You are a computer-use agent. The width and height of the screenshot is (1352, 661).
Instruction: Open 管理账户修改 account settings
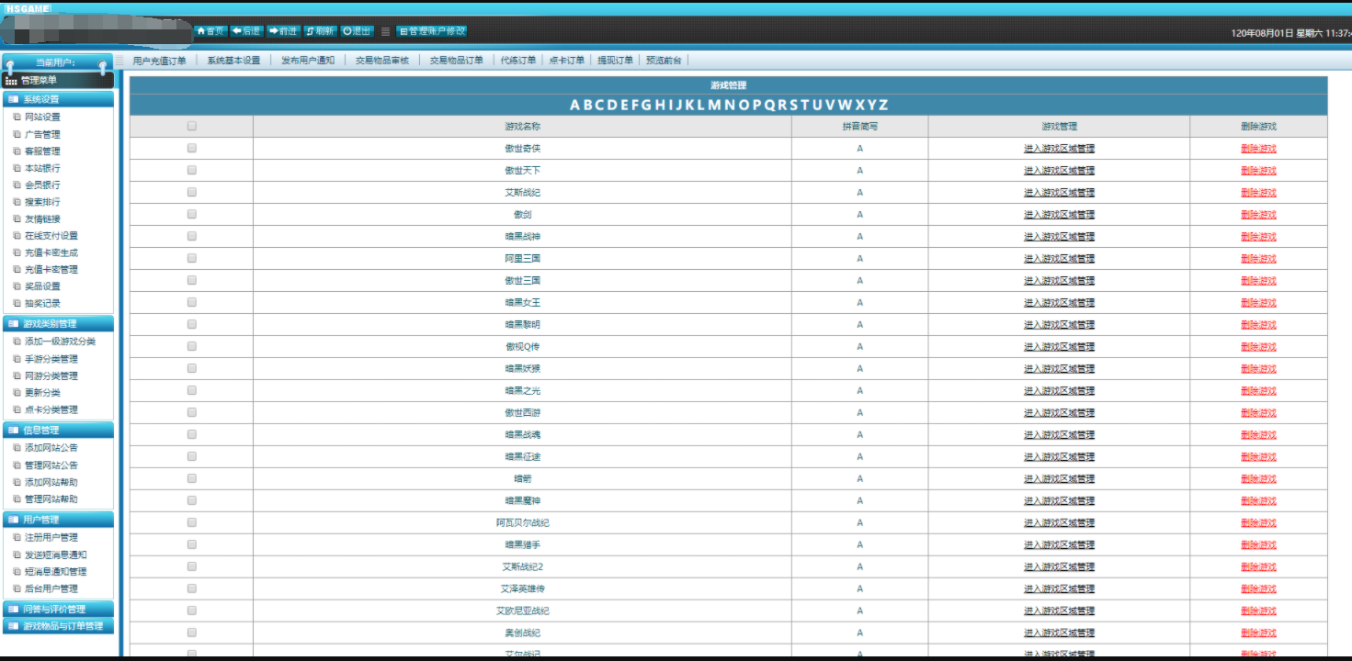(x=432, y=31)
